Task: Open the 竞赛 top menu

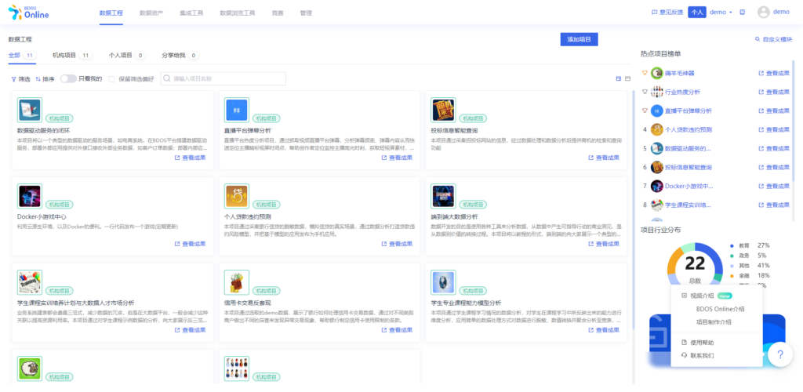Action: [278, 13]
